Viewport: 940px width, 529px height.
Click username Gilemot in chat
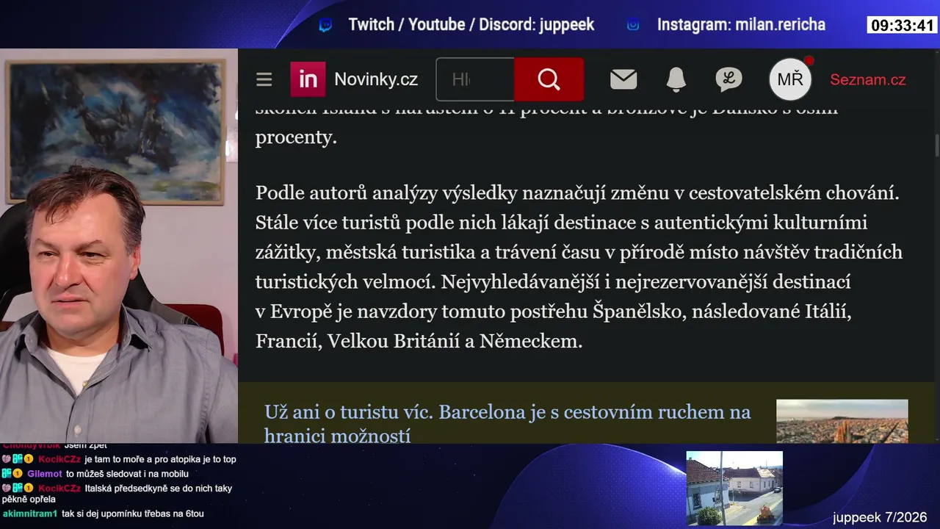click(45, 474)
